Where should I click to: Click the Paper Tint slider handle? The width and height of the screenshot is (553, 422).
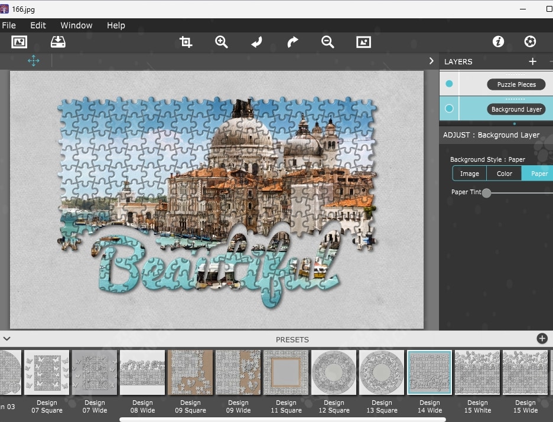[486, 192]
